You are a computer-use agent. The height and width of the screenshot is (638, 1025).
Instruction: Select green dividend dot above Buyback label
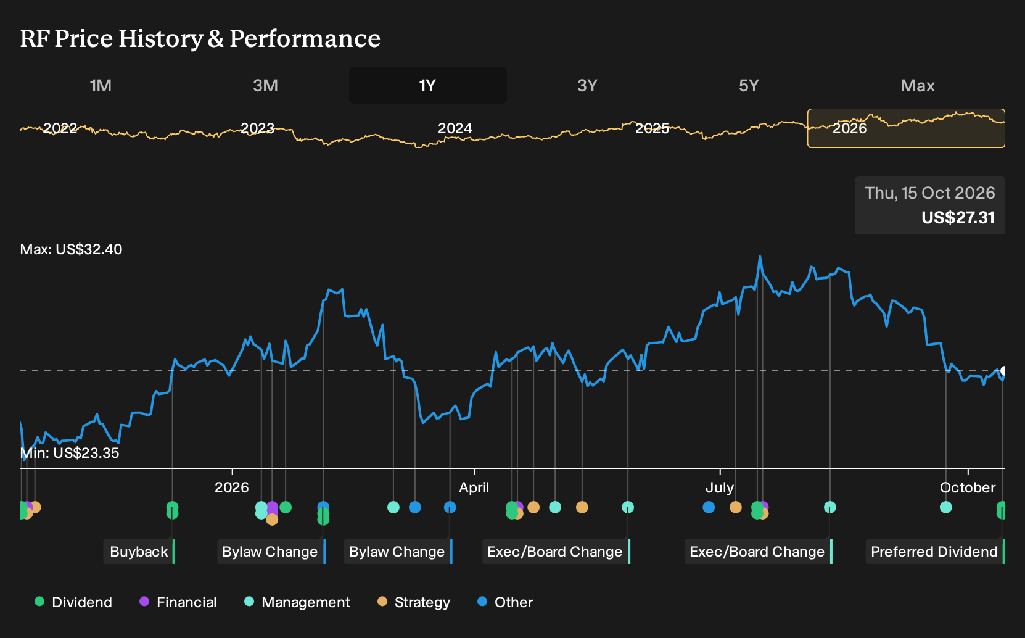pyautogui.click(x=172, y=508)
